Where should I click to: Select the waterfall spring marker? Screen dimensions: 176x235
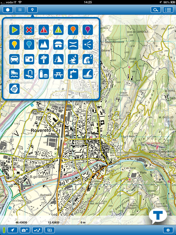tap(88, 74)
